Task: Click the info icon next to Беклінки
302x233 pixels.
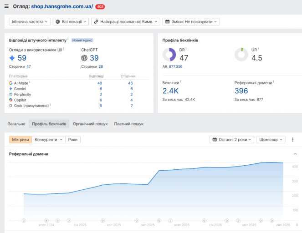Action: pos(180,81)
